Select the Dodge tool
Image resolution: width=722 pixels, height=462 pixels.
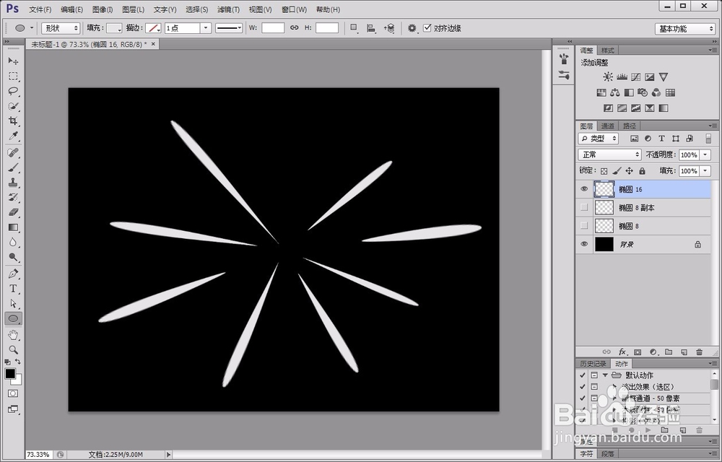click(x=13, y=258)
